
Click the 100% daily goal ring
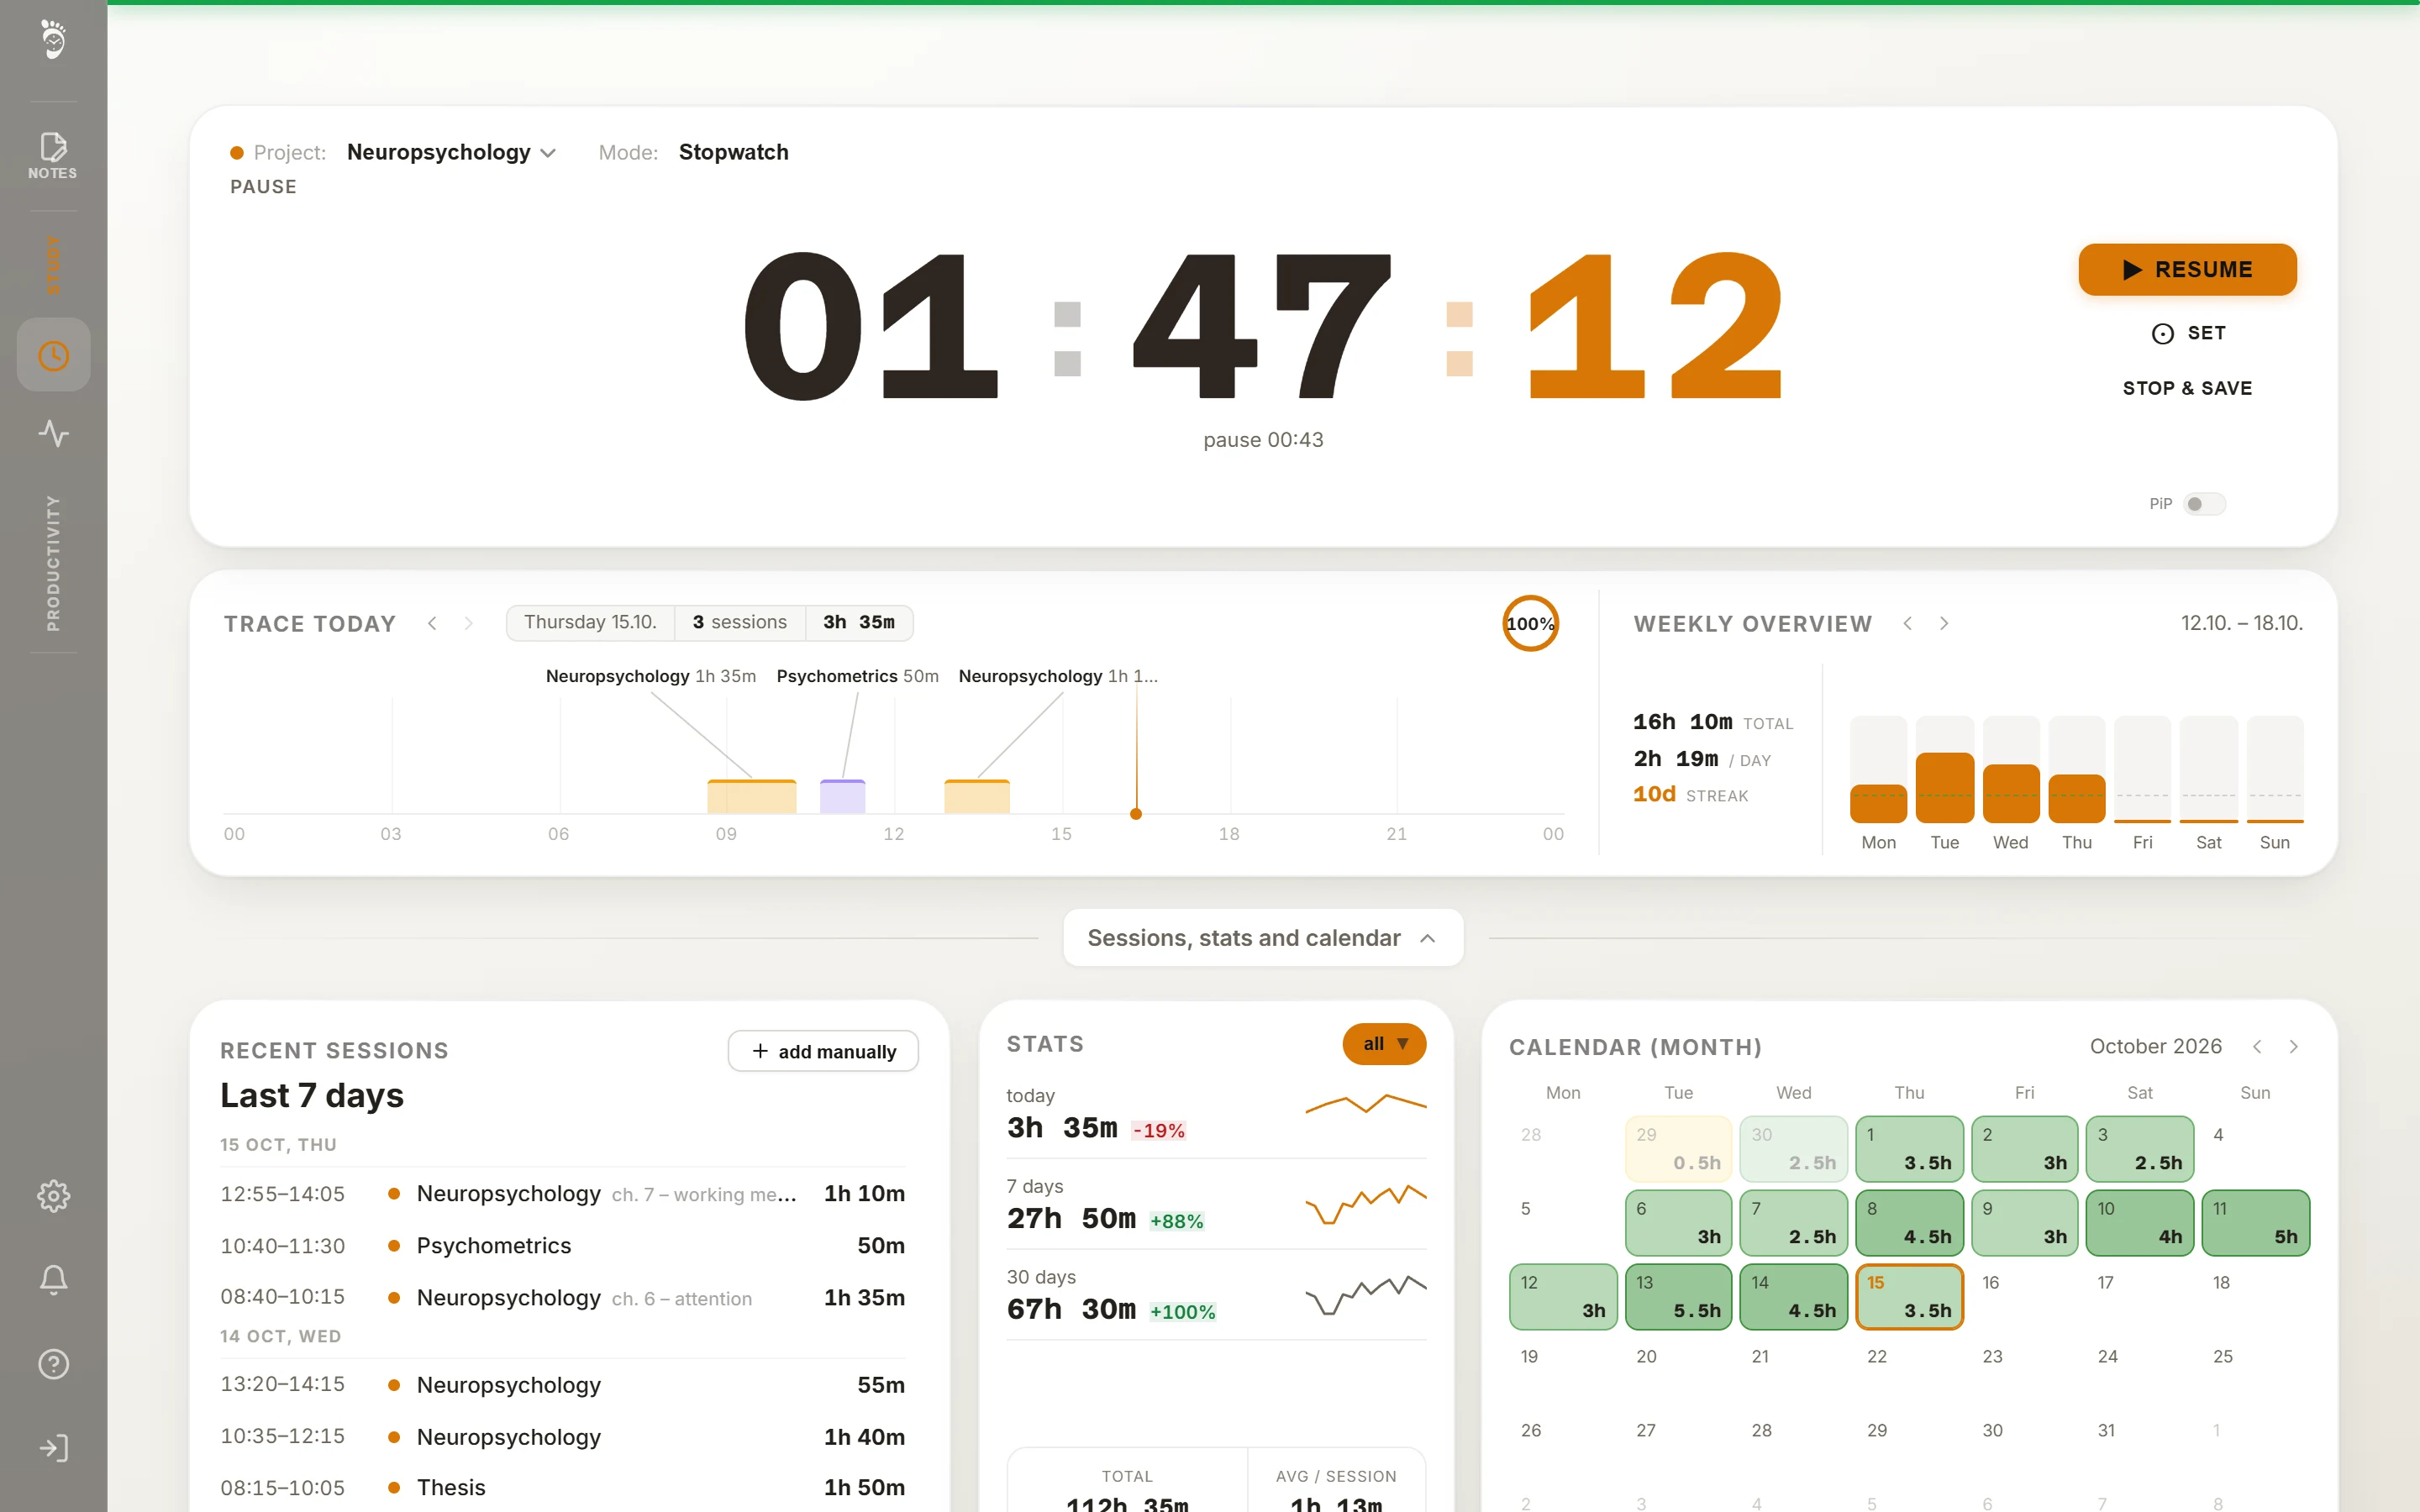(x=1530, y=623)
